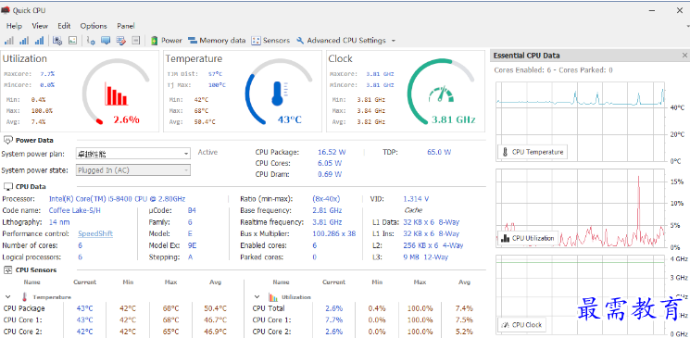Click the Bus x Multiplier 100.286 x 38

[x=334, y=233]
